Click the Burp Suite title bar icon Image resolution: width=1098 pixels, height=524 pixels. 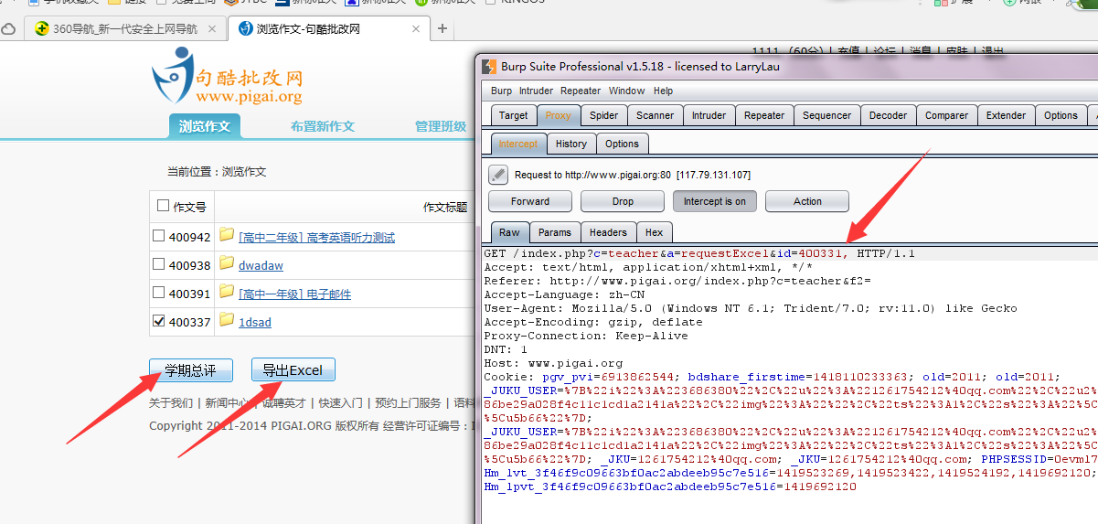click(488, 67)
